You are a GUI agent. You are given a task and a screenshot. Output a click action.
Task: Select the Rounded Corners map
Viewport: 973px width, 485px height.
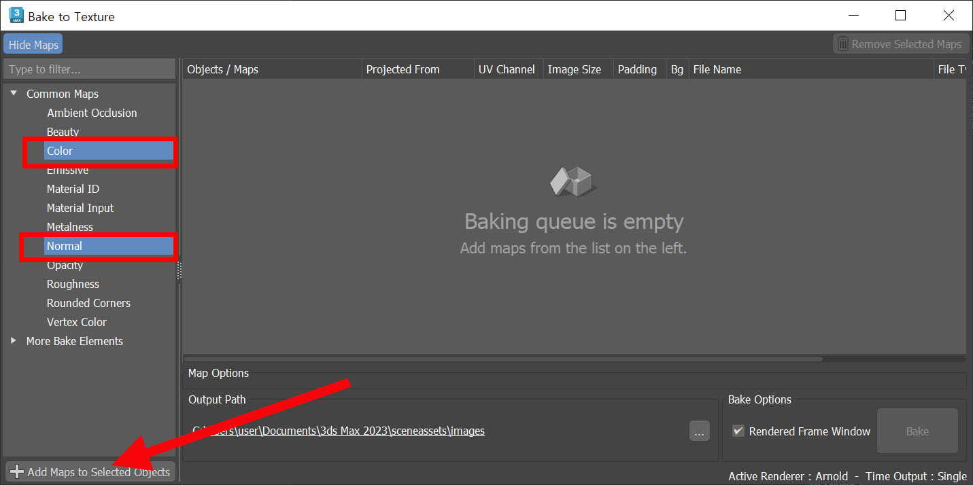[88, 303]
